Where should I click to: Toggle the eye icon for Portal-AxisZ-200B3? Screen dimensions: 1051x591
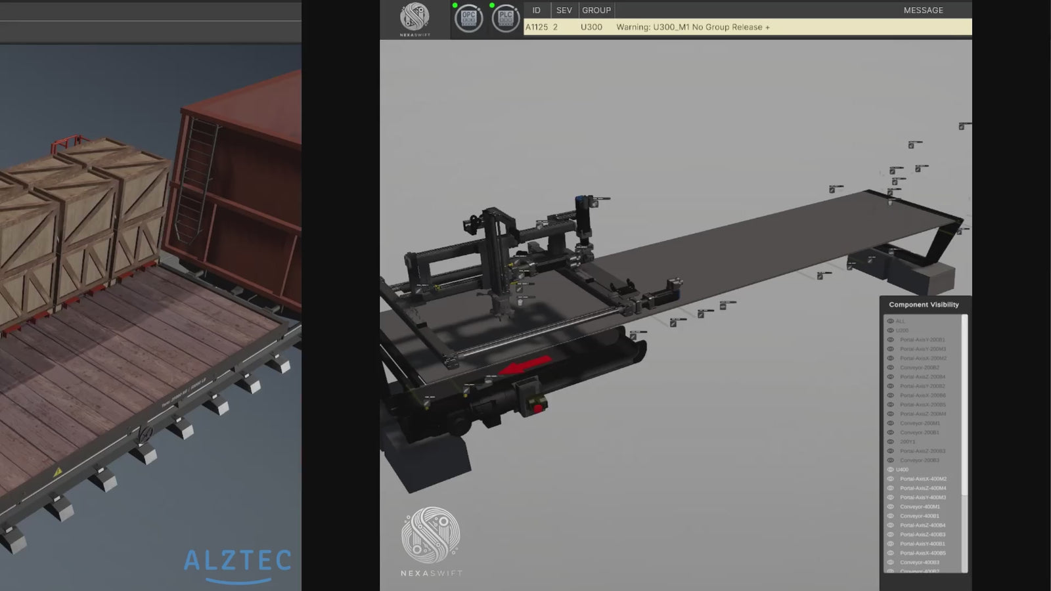coord(891,451)
